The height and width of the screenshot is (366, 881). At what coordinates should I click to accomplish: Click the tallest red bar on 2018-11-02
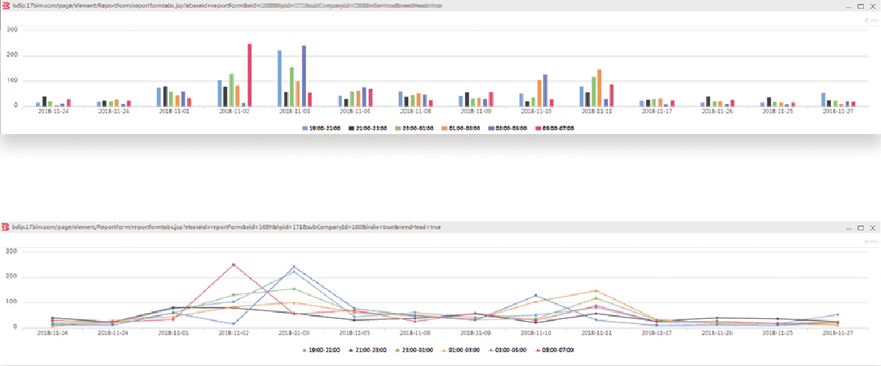point(249,75)
